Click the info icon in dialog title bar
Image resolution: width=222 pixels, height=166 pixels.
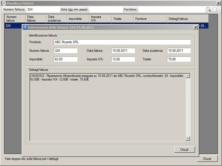click(x=25, y=27)
